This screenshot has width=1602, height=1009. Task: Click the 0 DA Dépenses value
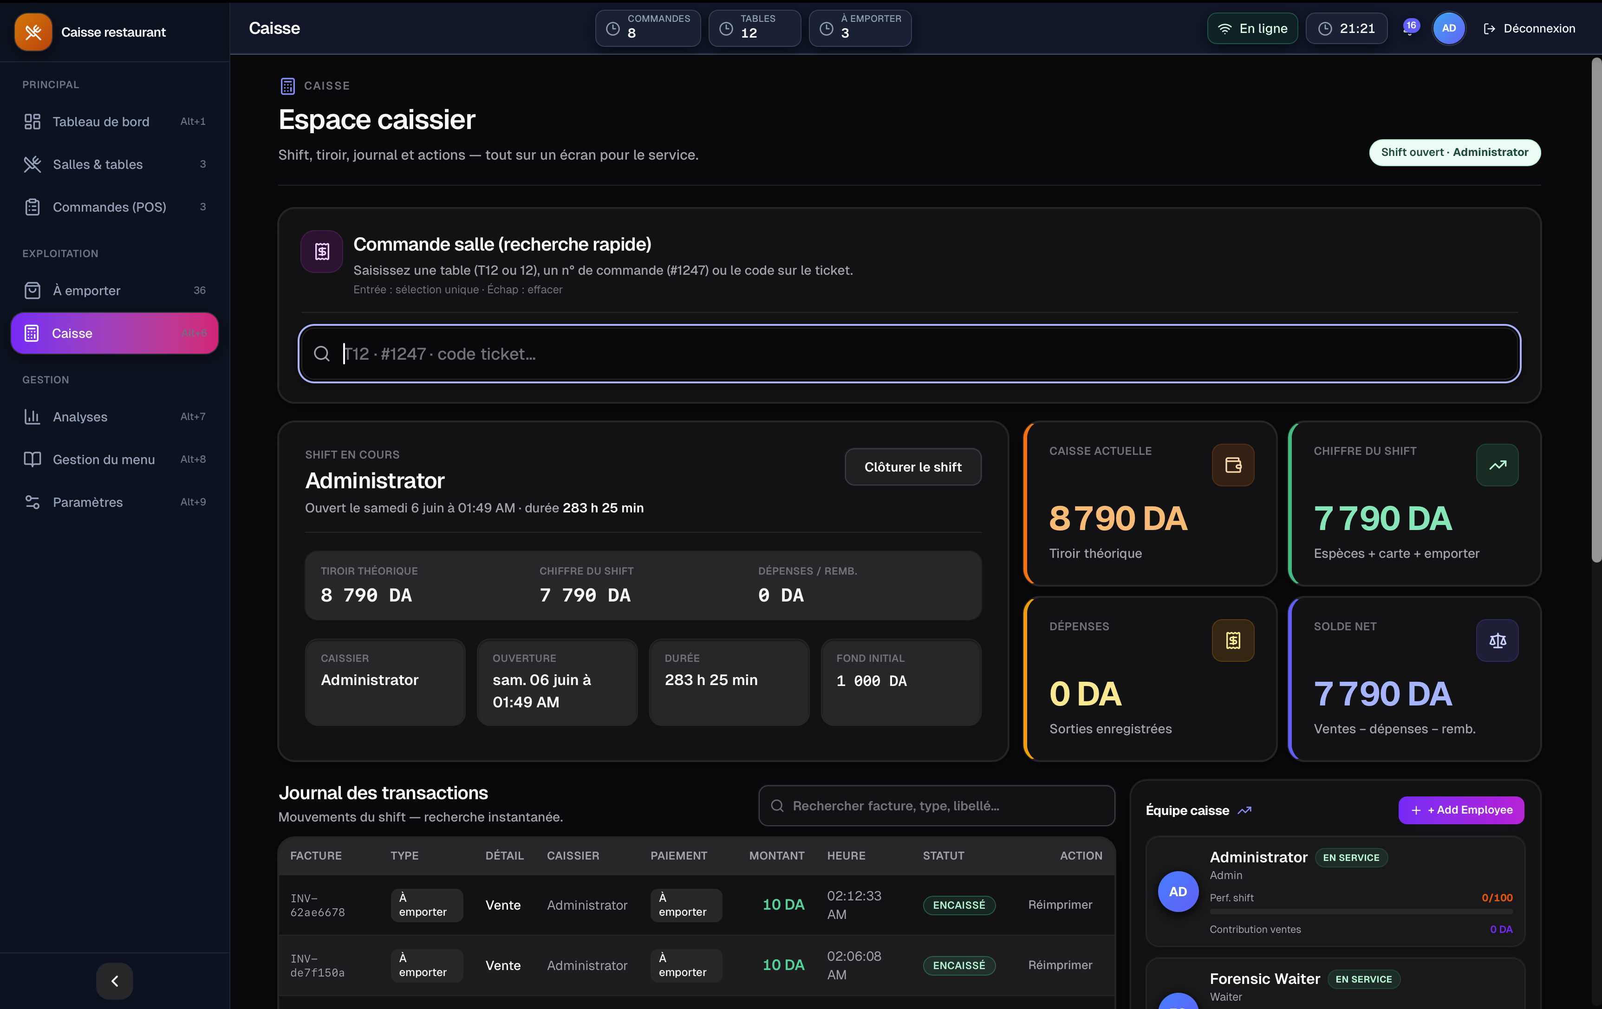click(1086, 694)
